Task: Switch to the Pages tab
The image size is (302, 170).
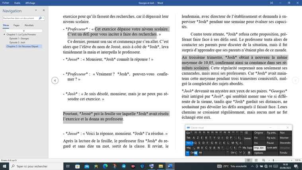Action: (16, 25)
